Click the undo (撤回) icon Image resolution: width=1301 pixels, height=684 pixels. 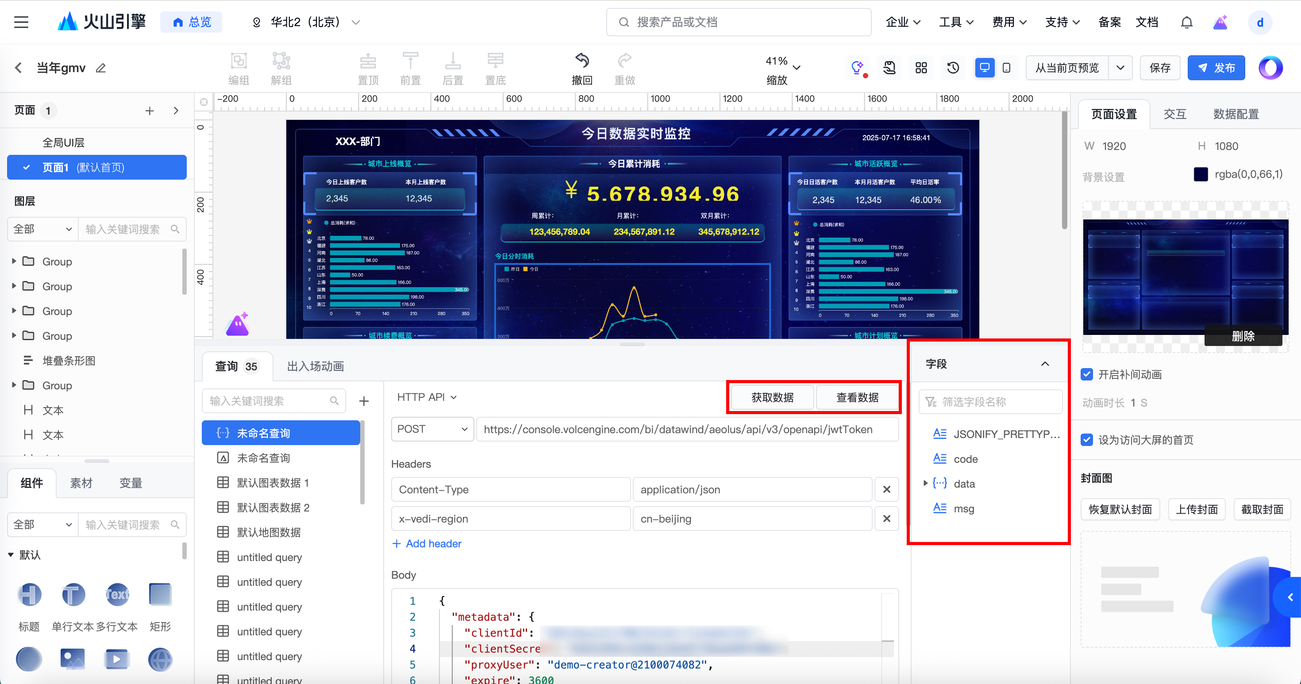[582, 61]
